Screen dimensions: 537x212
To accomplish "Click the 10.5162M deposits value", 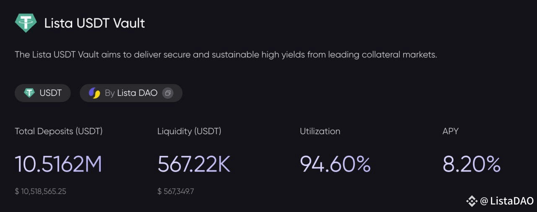I will click(58, 164).
